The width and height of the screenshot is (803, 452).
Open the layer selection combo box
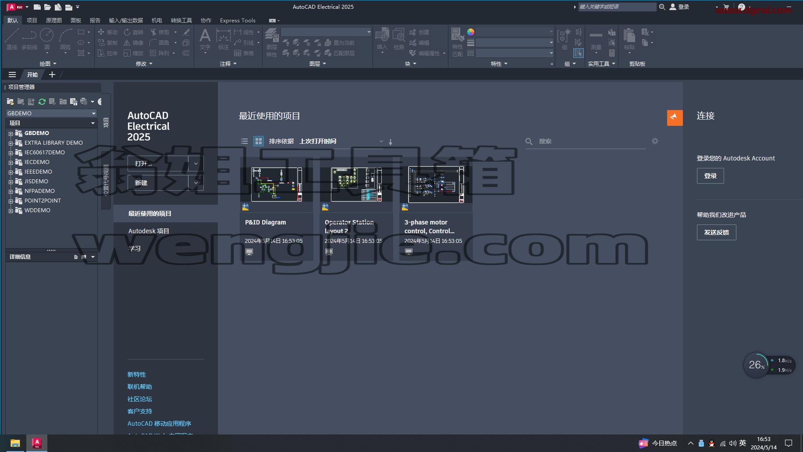pos(326,32)
